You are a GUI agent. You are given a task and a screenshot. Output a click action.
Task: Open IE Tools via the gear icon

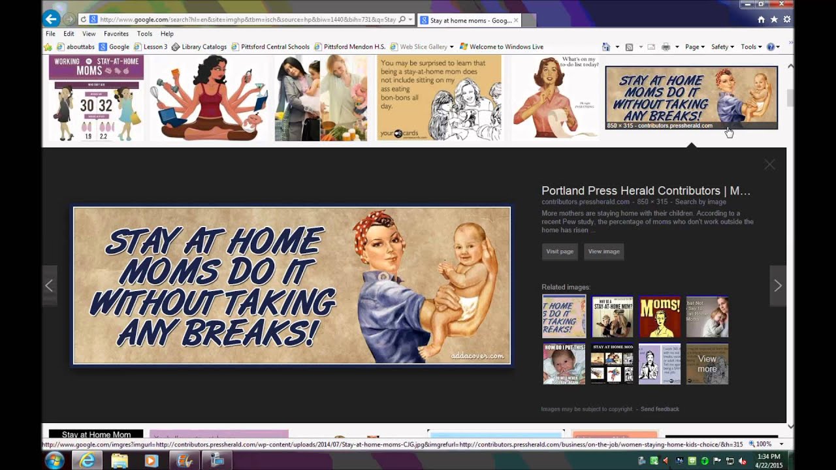(787, 20)
